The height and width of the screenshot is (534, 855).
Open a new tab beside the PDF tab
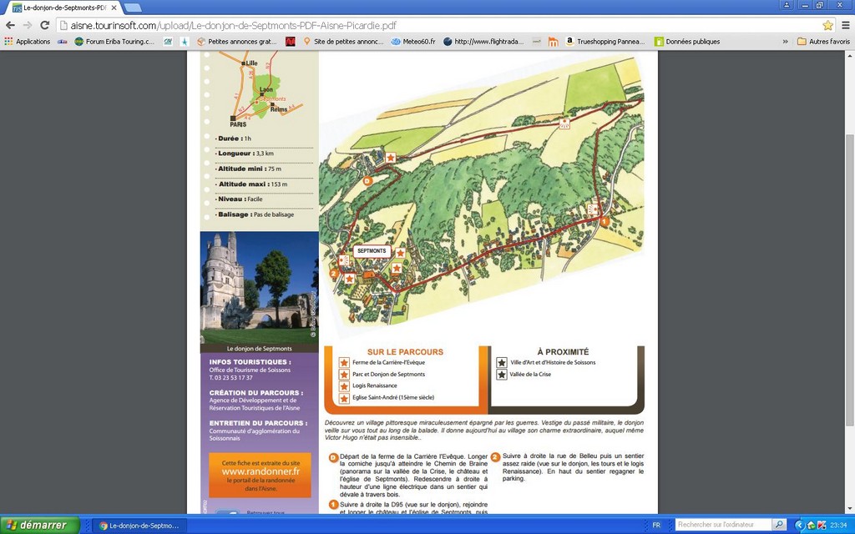[133, 8]
